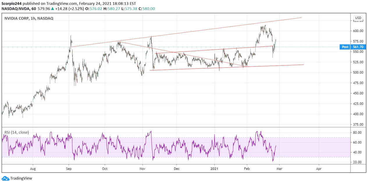The height and width of the screenshot is (181, 367).
Task: Click the 525.00 price axis label
Action: (357, 62)
